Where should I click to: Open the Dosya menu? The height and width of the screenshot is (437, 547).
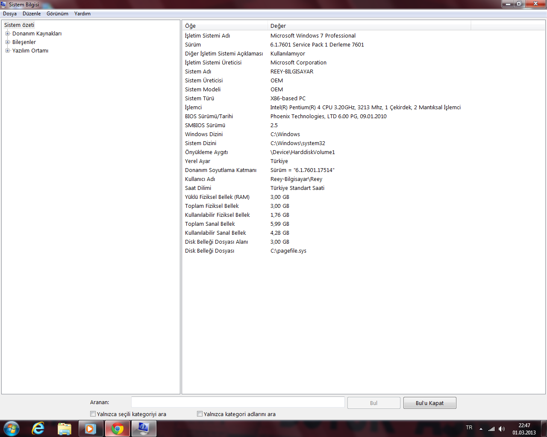click(x=10, y=14)
